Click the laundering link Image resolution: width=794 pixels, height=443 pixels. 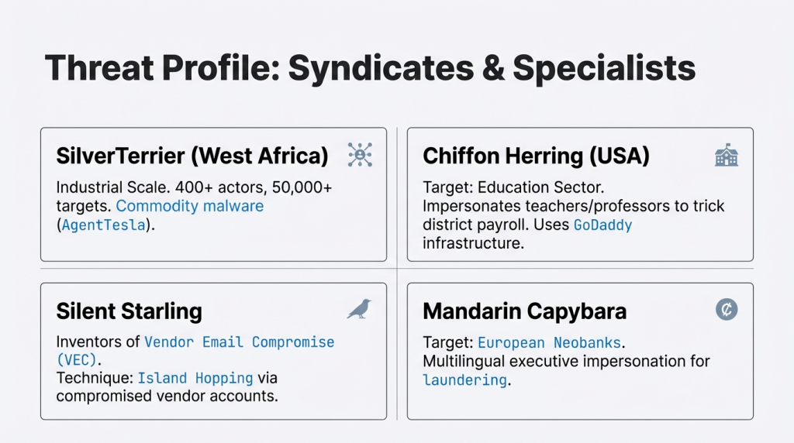465,380
